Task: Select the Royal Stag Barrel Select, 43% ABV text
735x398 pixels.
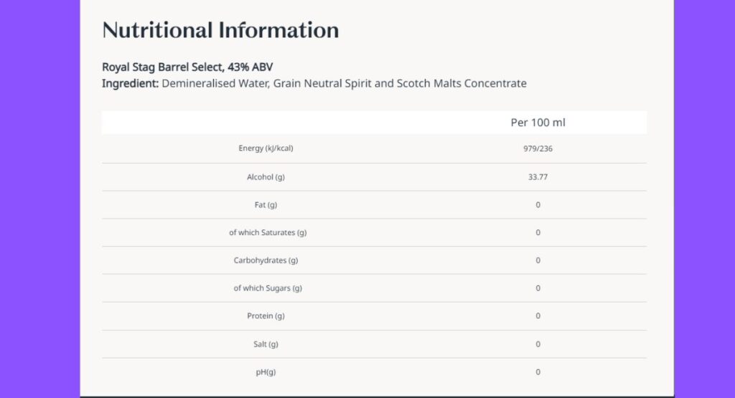Action: [x=187, y=67]
